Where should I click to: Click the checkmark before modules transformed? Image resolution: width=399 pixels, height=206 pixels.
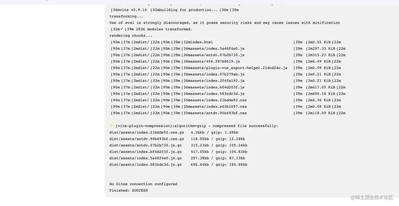(x=122, y=29)
